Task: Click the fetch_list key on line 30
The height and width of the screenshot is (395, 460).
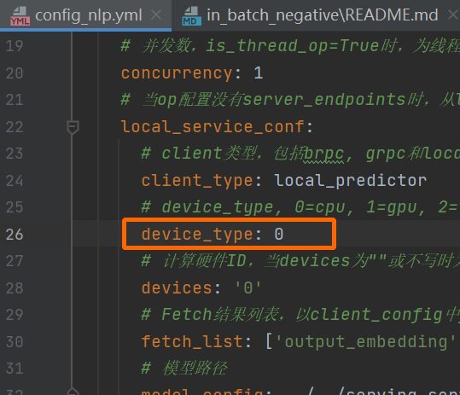Action: (192, 342)
